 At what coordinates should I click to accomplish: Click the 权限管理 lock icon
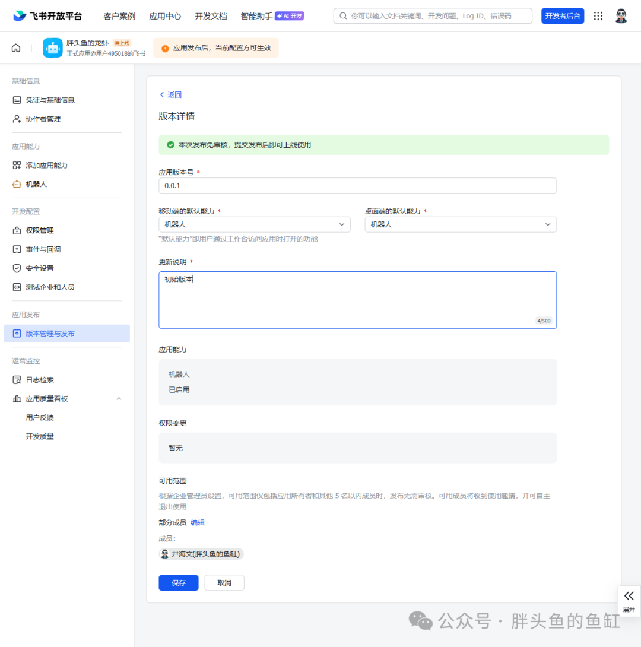click(x=17, y=230)
